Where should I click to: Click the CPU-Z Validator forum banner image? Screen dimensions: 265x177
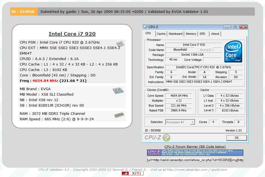pyautogui.click(x=195, y=152)
